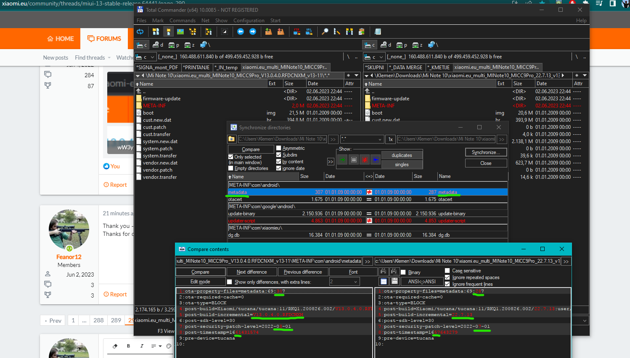Click the folder favorites icon in Synchronize directories
This screenshot has width=630, height=358.
(x=232, y=139)
